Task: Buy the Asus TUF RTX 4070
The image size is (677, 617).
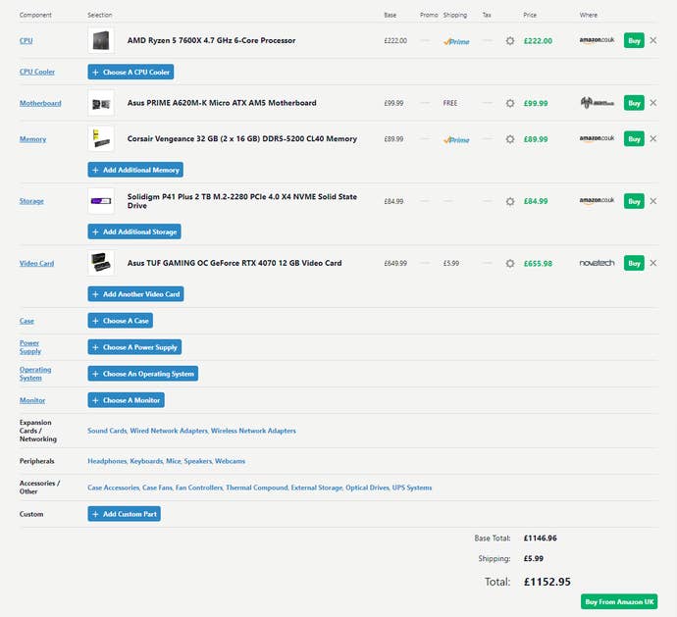Action: coord(634,263)
